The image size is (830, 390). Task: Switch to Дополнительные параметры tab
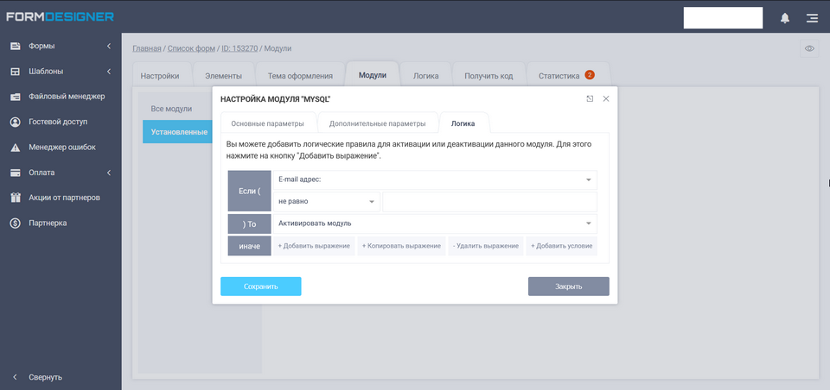377,123
